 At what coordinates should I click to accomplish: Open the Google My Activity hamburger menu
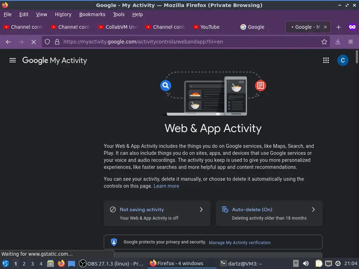(13, 60)
